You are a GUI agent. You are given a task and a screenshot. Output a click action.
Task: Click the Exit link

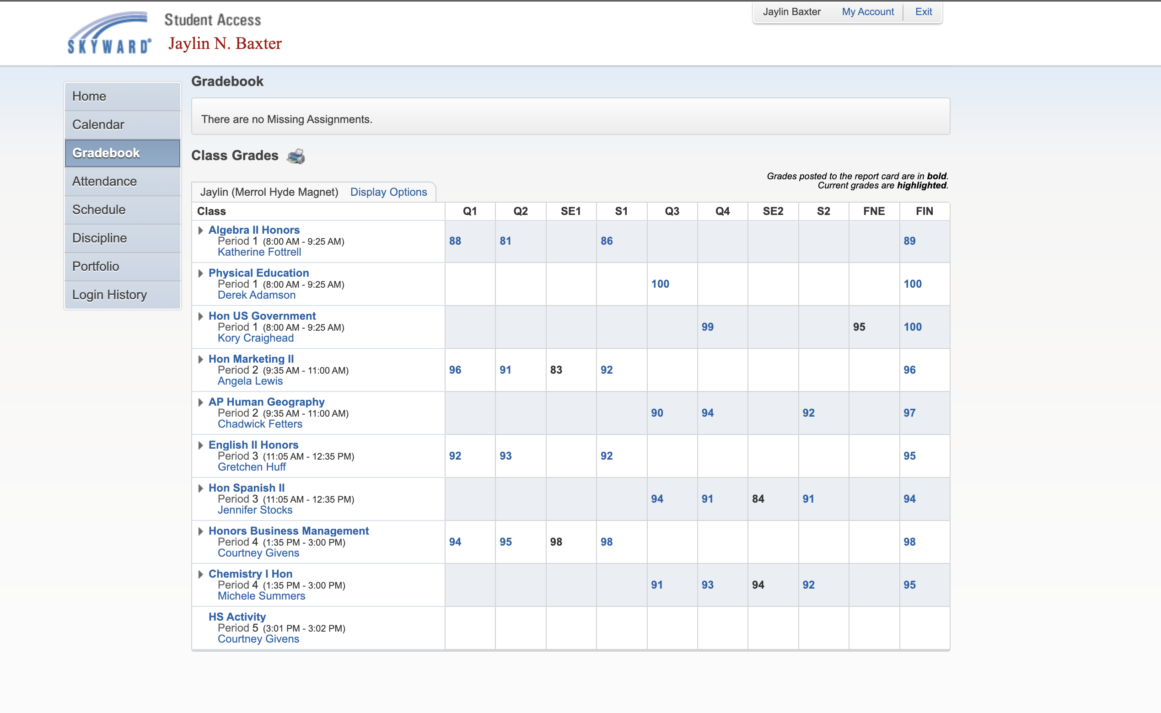point(923,12)
